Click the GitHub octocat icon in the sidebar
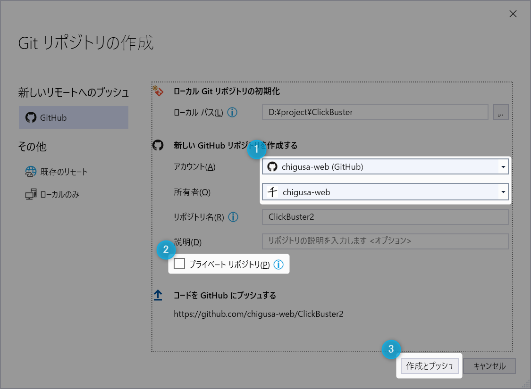This screenshot has height=389, width=531. (31, 117)
